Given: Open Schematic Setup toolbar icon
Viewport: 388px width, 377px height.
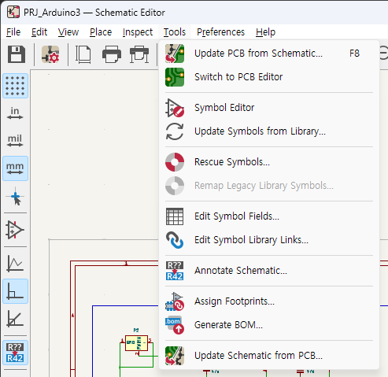Looking at the screenshot, I should point(50,54).
